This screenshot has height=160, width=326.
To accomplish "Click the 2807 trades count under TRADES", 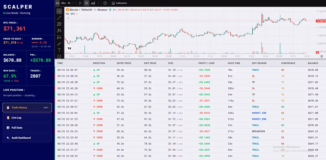I will coord(35,76).
